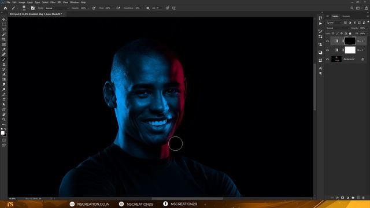Open the tool preset picker arrow
Viewport: 370px width, 208px height.
pos(17,8)
